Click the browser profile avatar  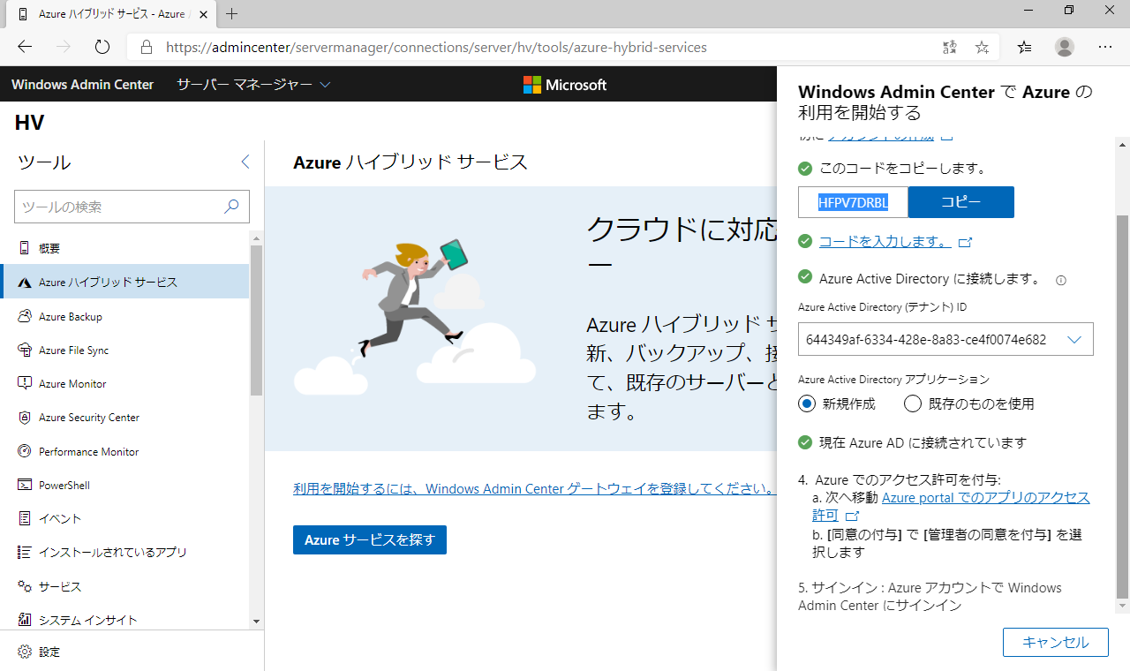(1065, 47)
